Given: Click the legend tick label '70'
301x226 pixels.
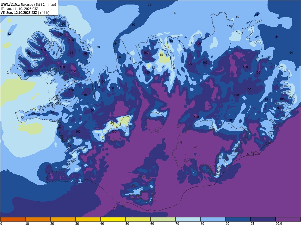Looking at the screenshot, I should 177,224.
